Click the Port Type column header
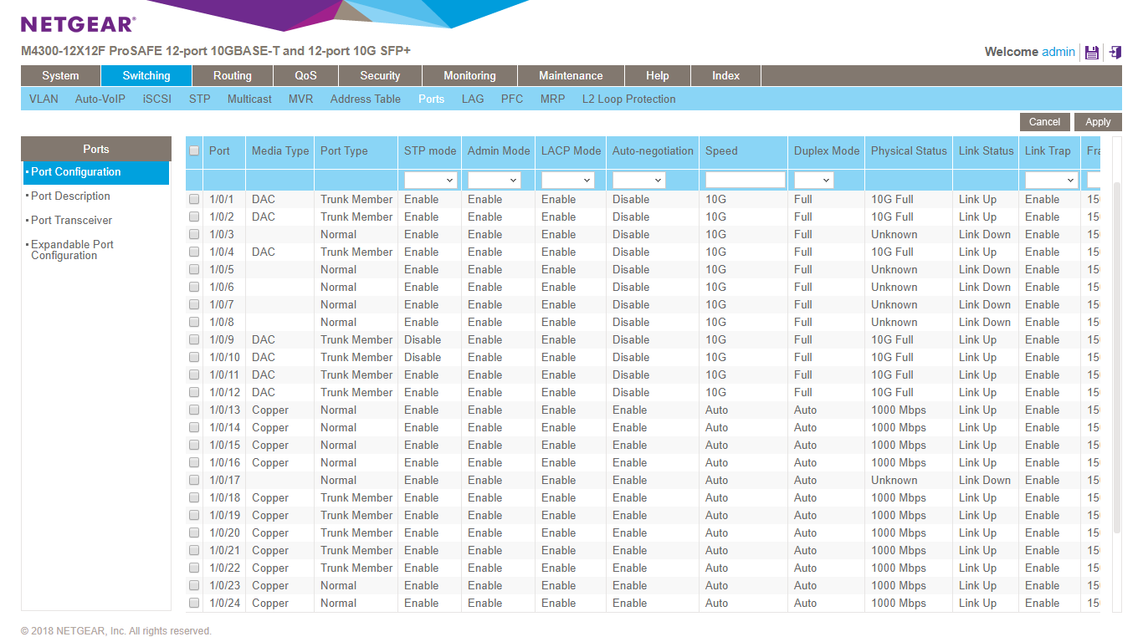 pos(344,151)
